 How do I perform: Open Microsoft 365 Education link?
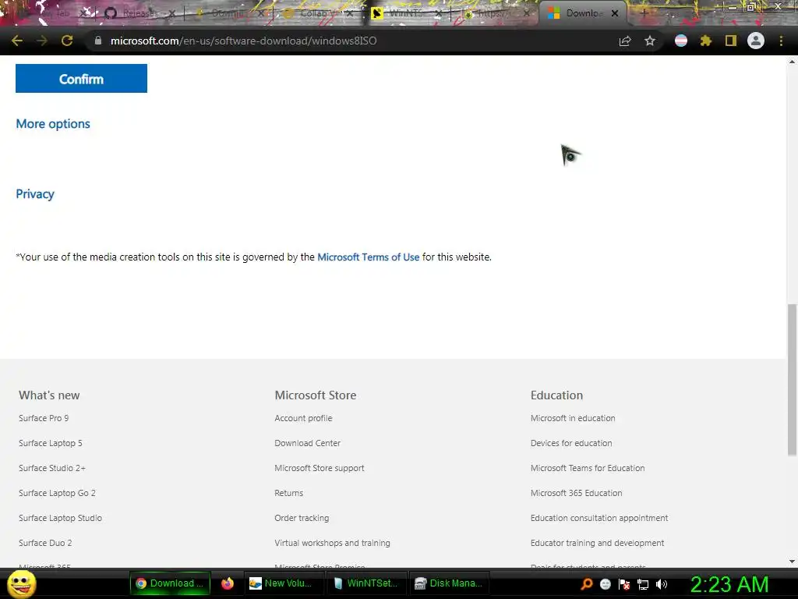click(577, 493)
